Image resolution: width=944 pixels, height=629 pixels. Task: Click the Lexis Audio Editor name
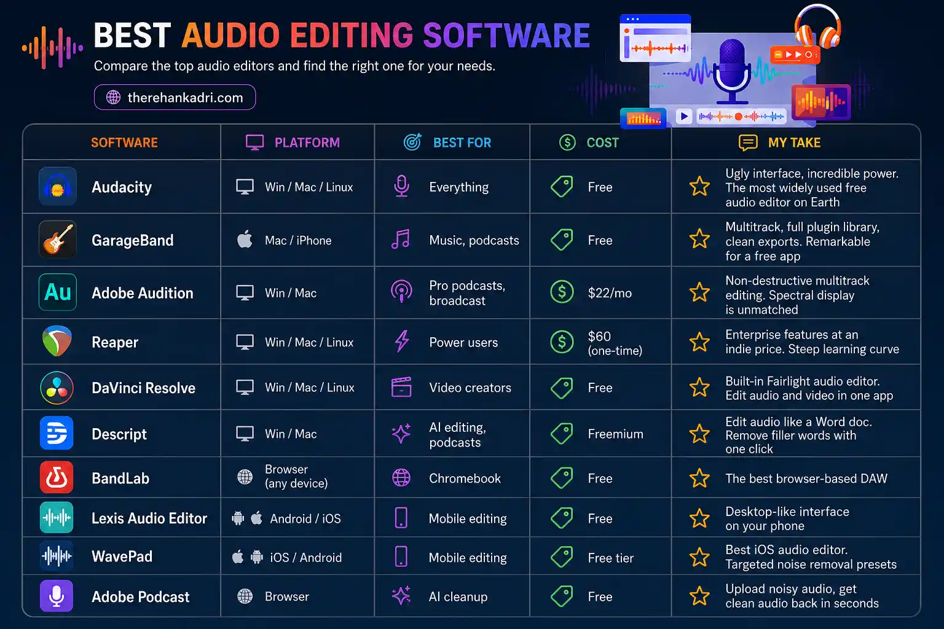149,518
